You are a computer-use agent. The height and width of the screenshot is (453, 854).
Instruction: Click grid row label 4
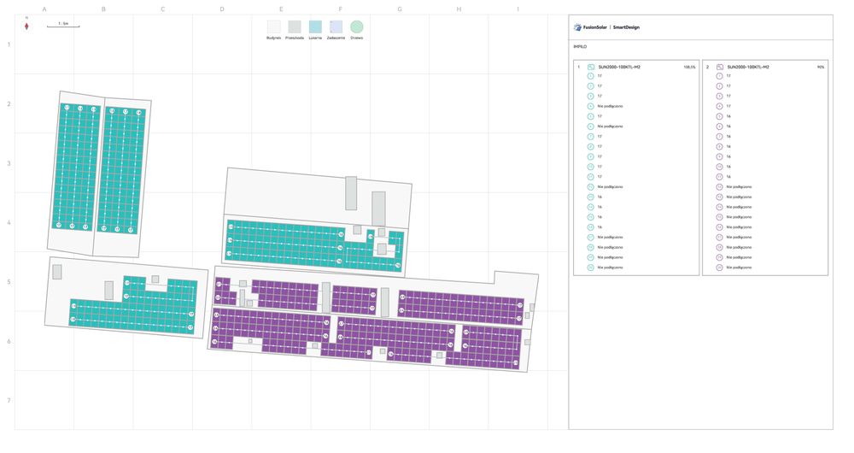(x=9, y=222)
